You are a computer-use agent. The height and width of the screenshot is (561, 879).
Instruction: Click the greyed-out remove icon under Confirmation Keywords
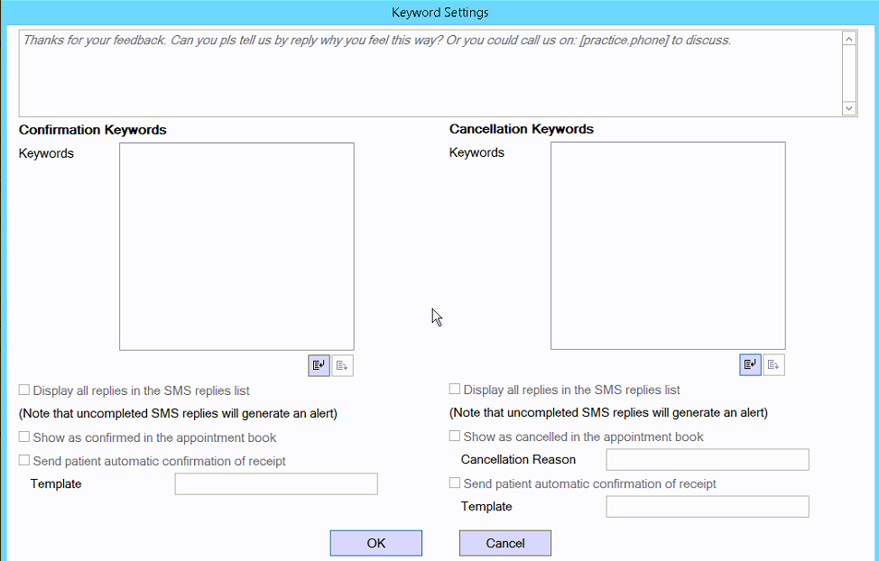point(343,366)
